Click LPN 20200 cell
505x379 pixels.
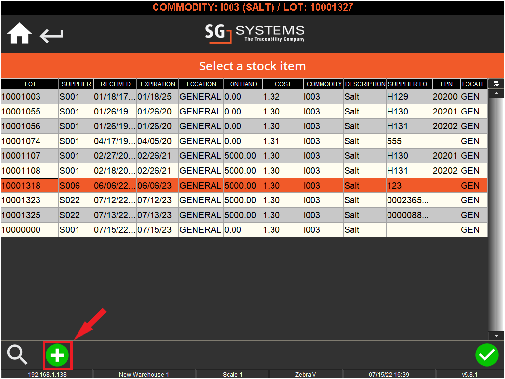click(x=446, y=97)
